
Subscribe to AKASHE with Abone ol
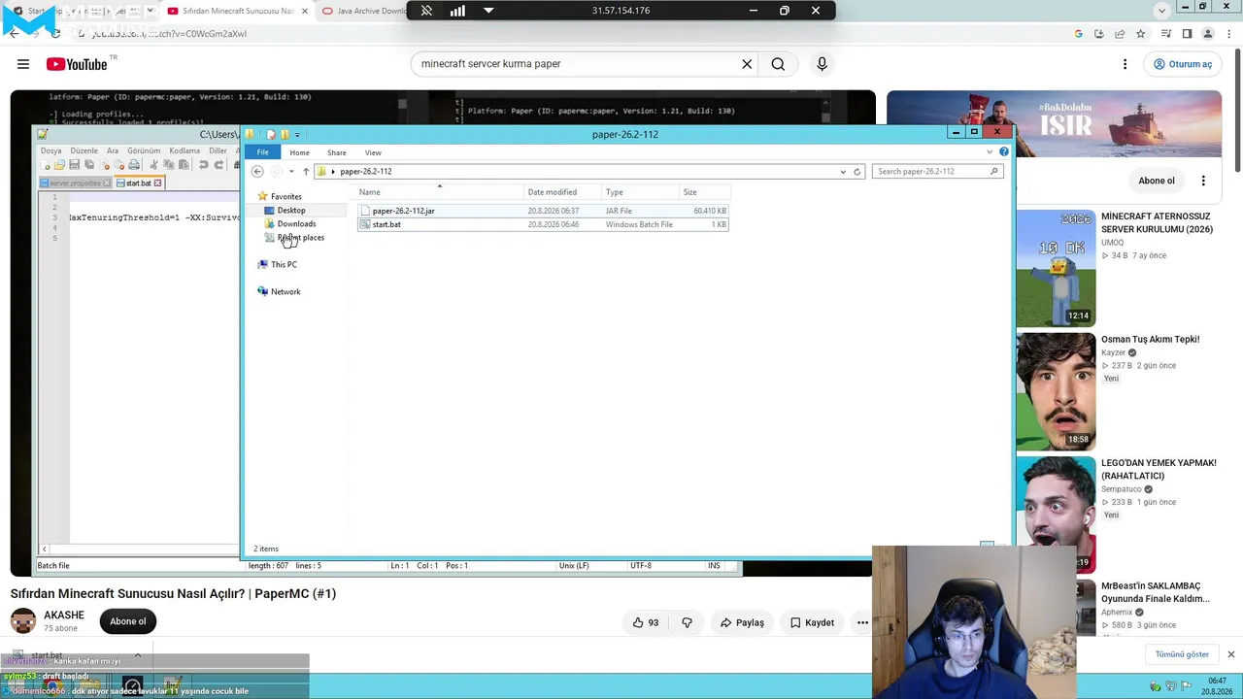point(127,621)
